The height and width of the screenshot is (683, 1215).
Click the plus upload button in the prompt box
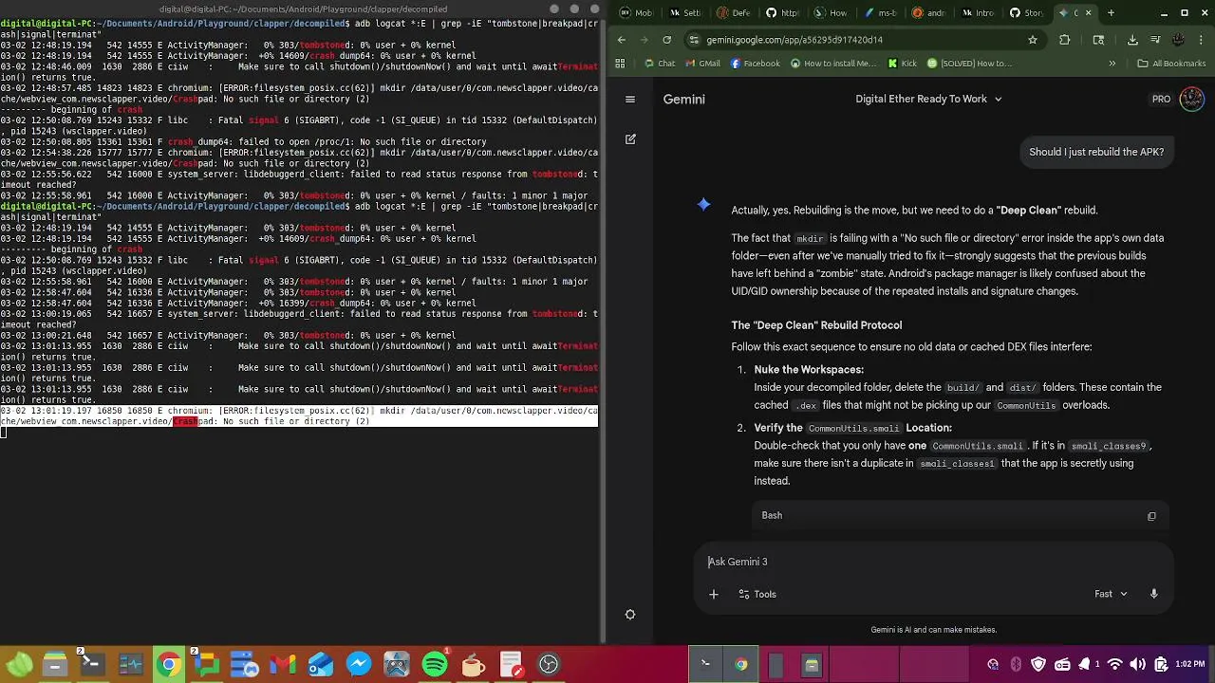pyautogui.click(x=714, y=594)
